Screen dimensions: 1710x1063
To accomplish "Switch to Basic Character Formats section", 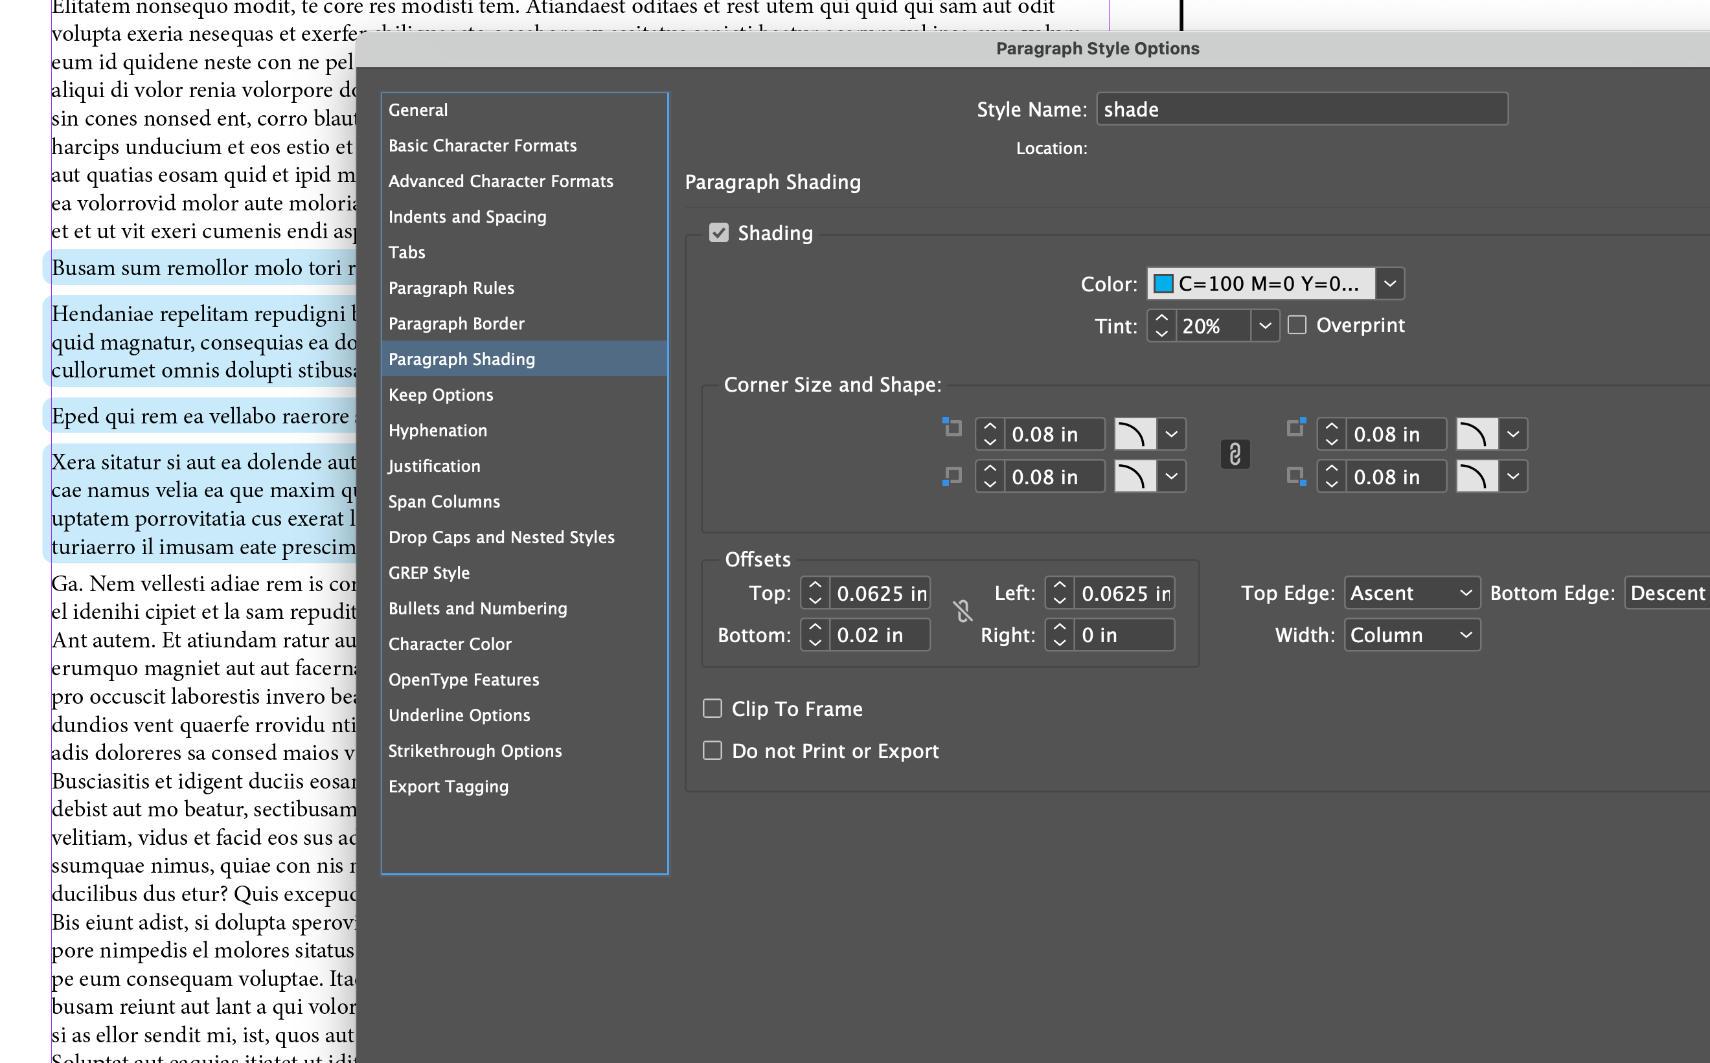I will [x=483, y=145].
